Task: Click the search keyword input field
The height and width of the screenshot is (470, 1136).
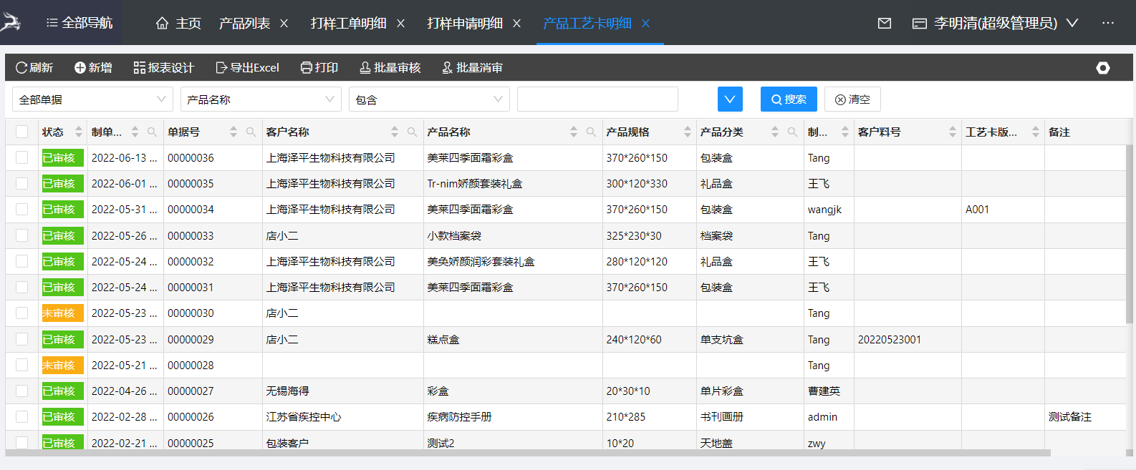Action: 597,99
